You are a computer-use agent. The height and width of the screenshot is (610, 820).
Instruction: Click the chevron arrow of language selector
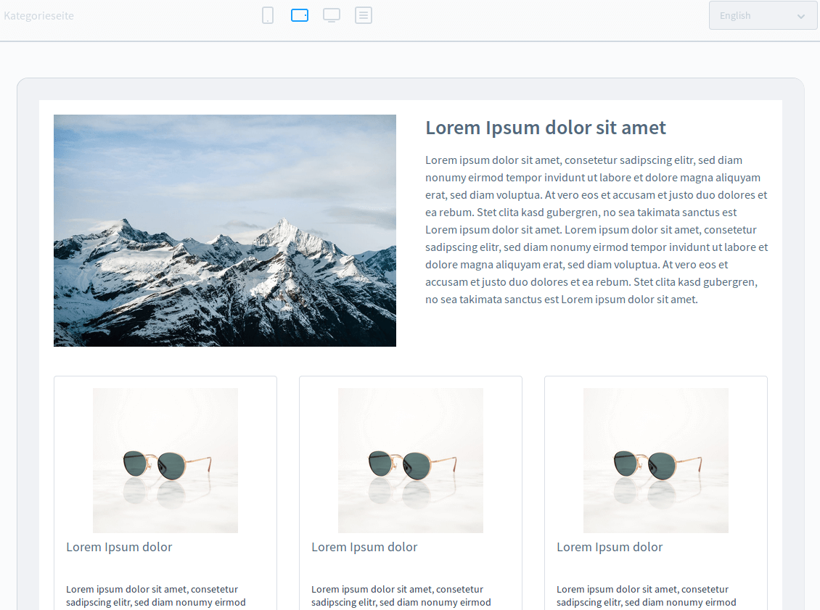coord(801,16)
